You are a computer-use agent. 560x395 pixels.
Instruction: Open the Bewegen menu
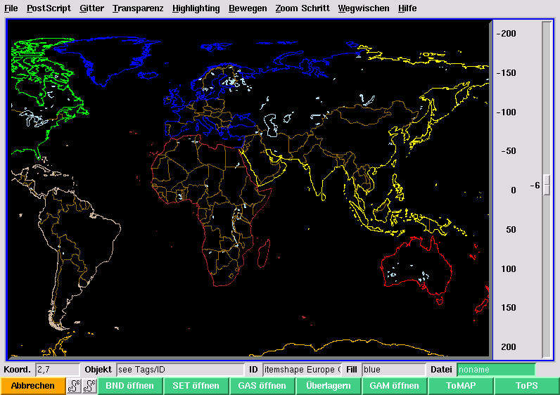click(x=248, y=8)
